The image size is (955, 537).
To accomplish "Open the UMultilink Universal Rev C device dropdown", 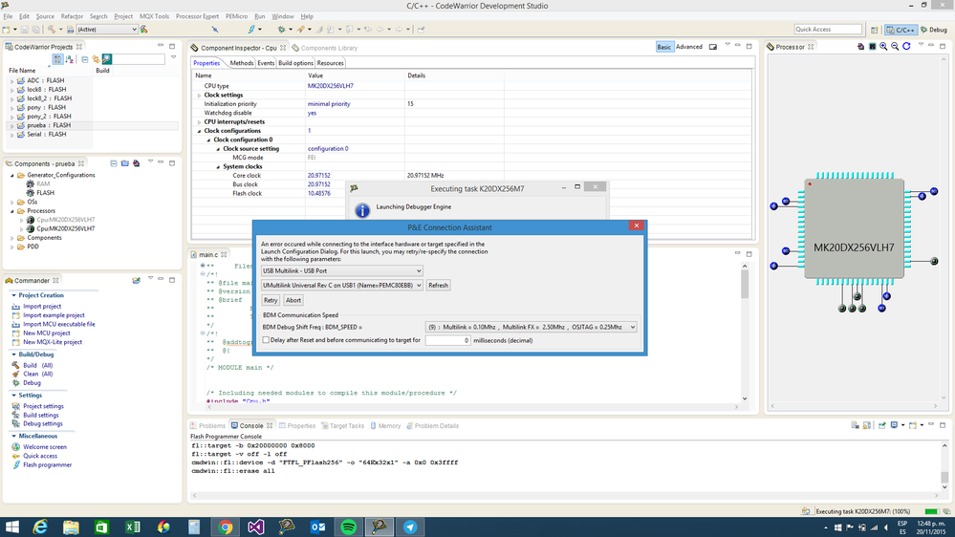I will tap(341, 285).
